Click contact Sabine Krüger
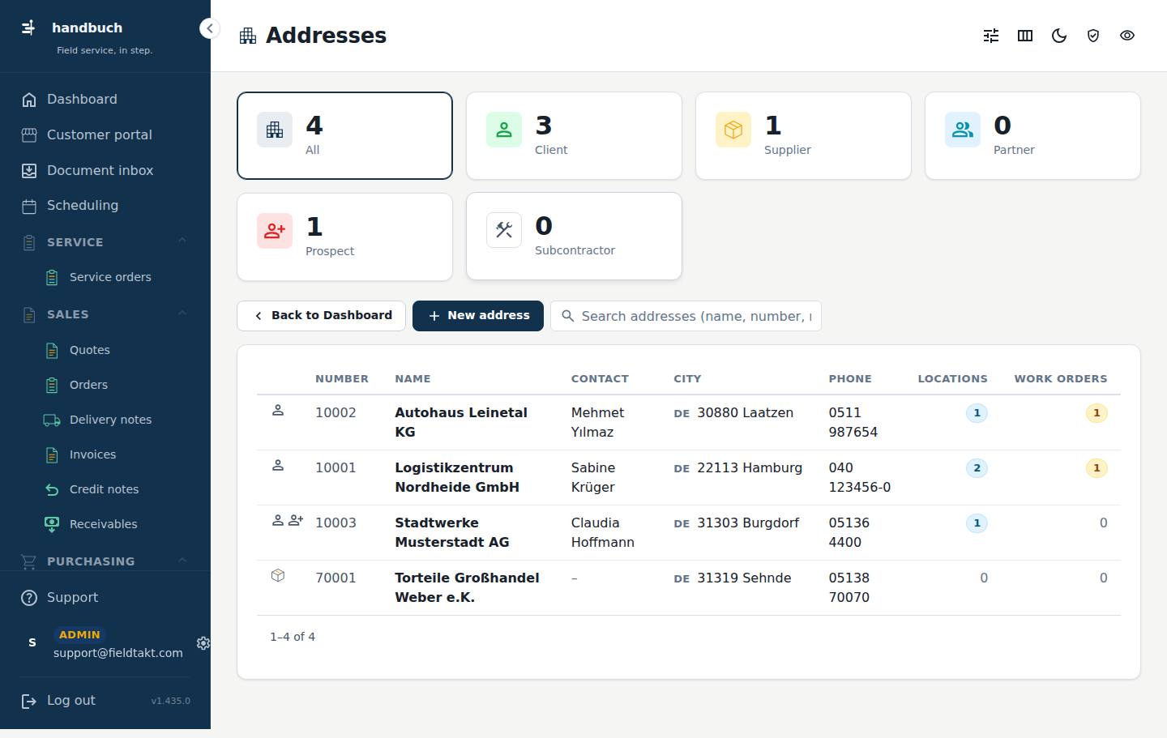This screenshot has width=1167, height=738. pyautogui.click(x=593, y=477)
